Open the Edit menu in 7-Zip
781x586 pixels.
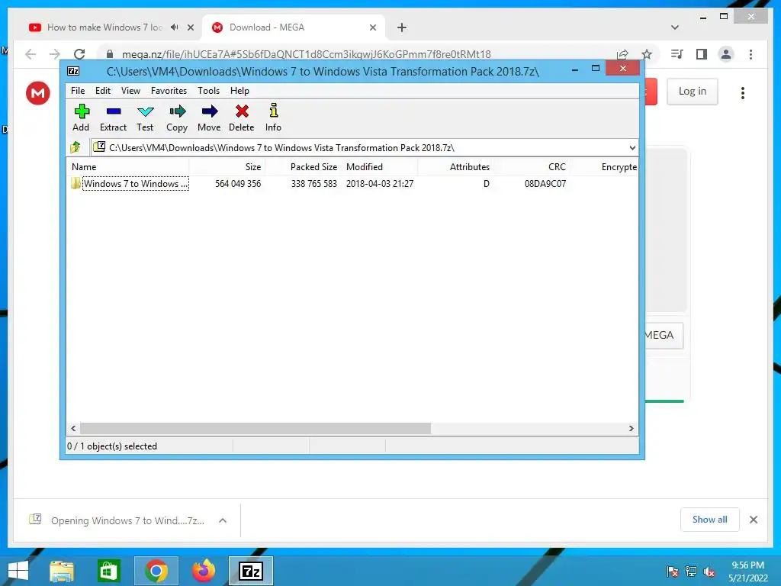[x=103, y=91]
